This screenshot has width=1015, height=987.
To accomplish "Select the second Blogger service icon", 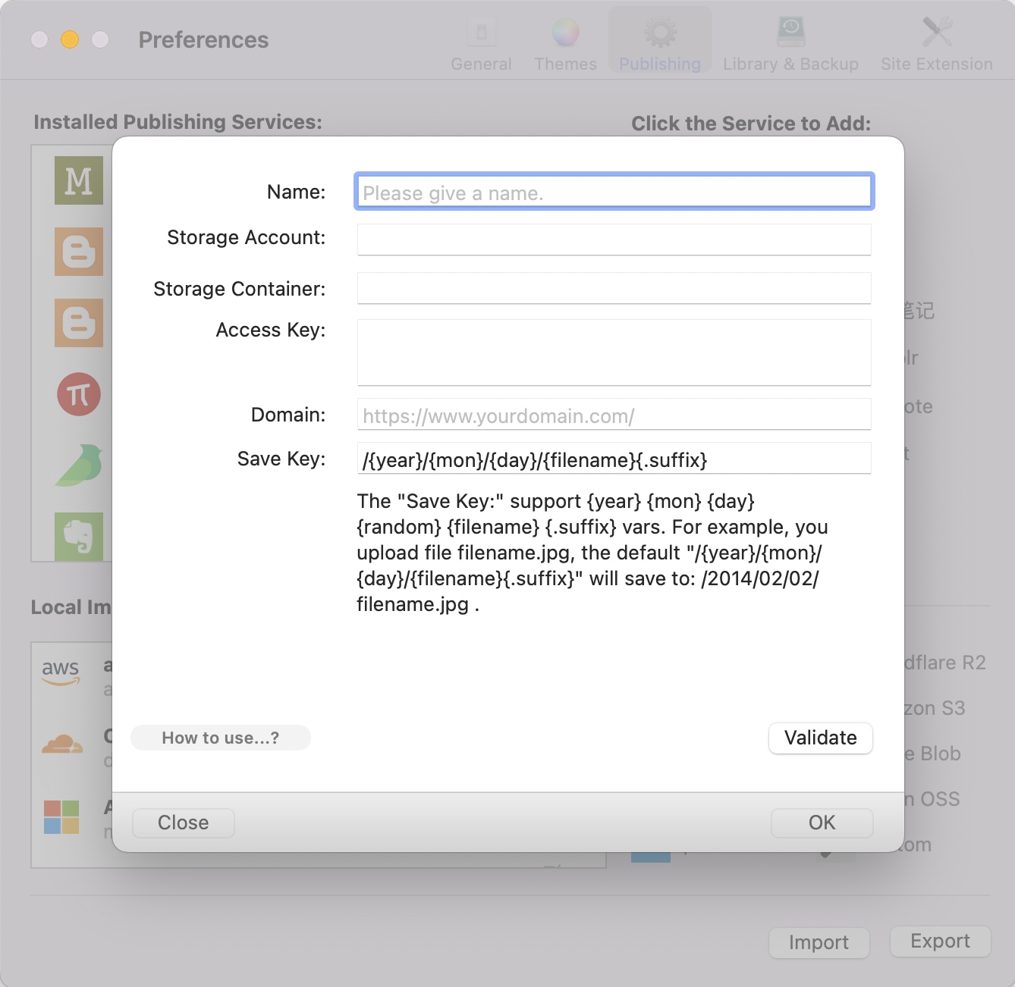I will [x=79, y=323].
